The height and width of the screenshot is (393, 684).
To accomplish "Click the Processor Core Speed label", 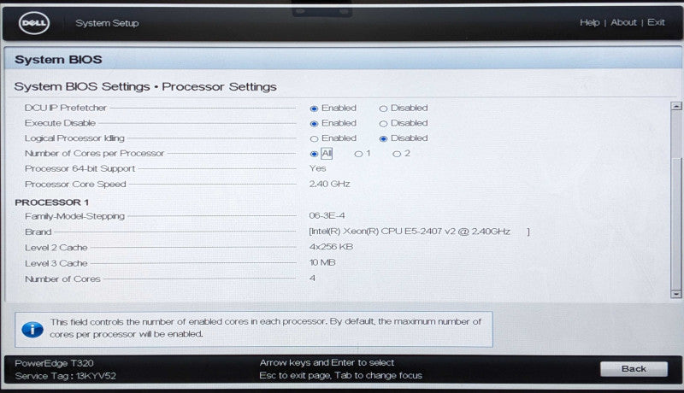I will click(75, 185).
